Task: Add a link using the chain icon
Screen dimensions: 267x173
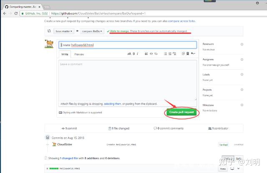Action: click(x=156, y=54)
